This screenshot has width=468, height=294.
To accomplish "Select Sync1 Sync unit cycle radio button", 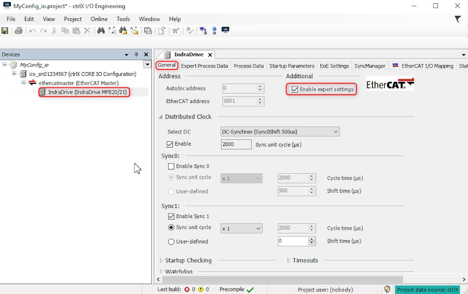I will point(171,228).
